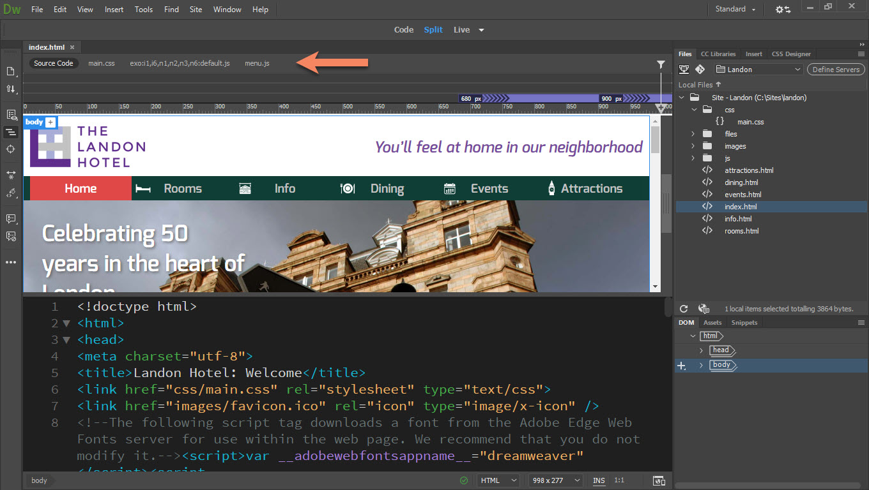Screen dimensions: 869x490
Task: Open the Site menu
Action: click(196, 10)
